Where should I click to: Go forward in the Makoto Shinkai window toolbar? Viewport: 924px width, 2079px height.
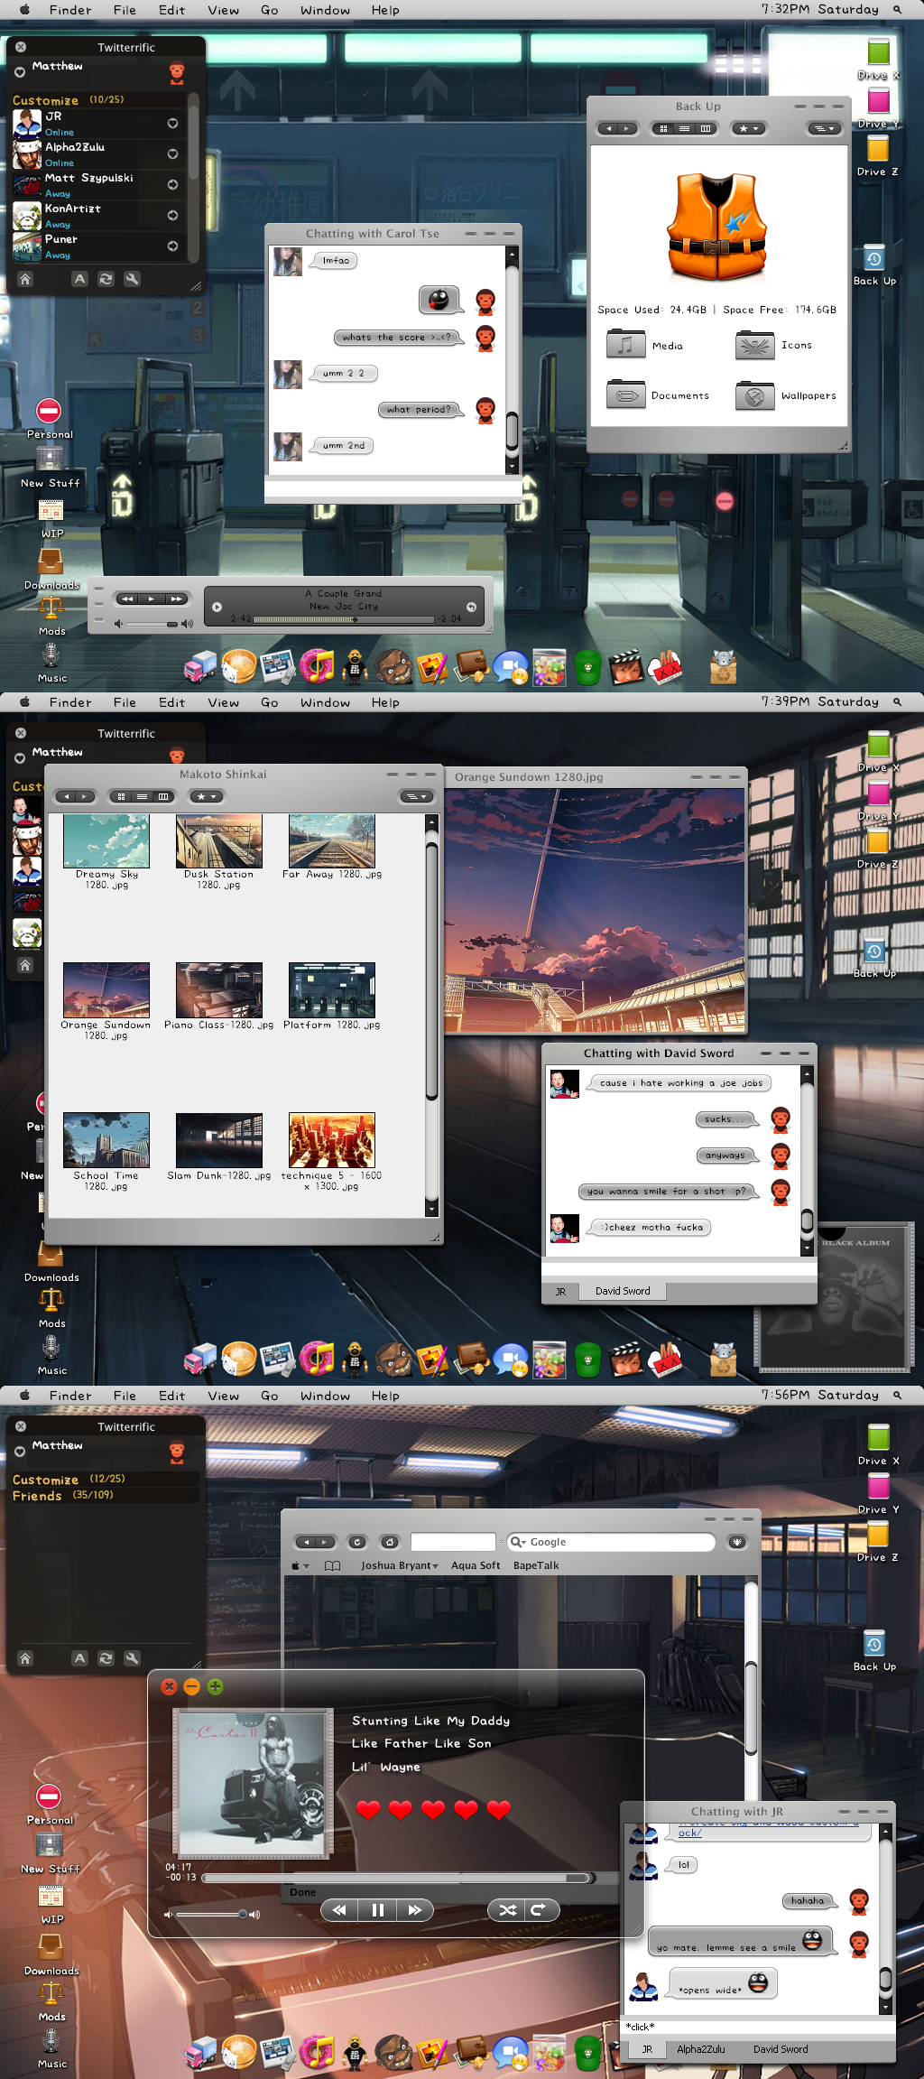click(x=85, y=796)
